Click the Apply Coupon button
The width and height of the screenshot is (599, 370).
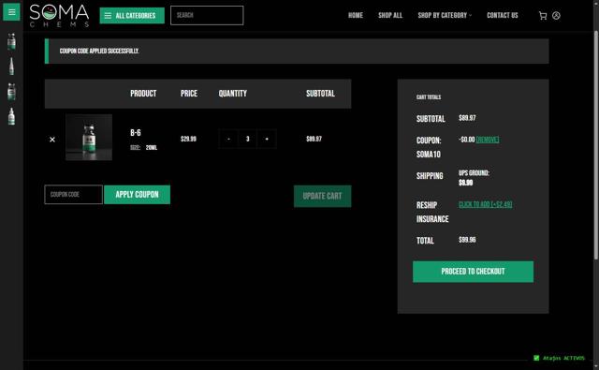click(x=138, y=195)
